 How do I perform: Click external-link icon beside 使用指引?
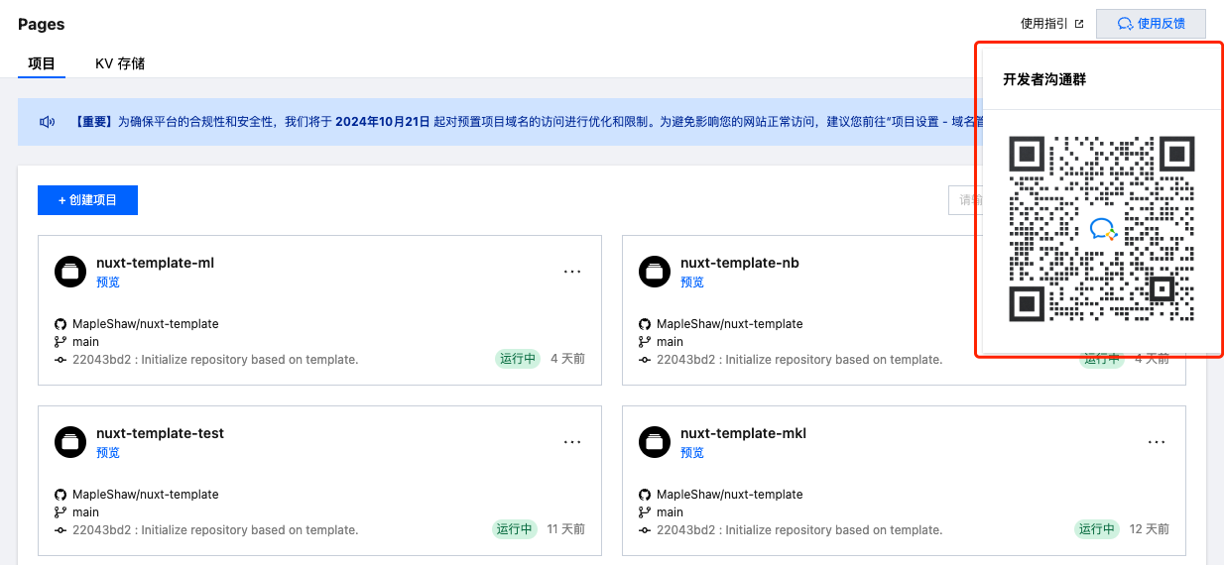pos(1078,24)
